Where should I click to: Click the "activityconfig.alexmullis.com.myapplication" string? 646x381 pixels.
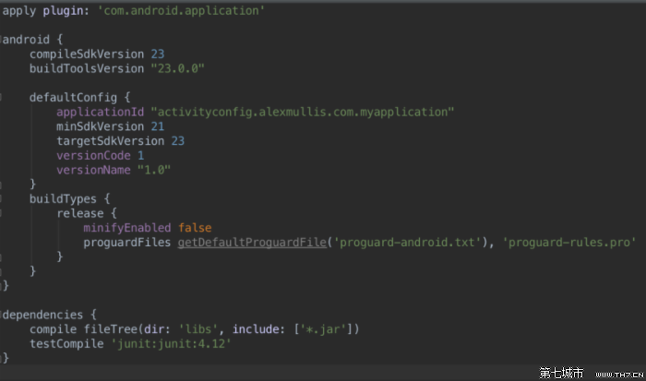tap(303, 112)
